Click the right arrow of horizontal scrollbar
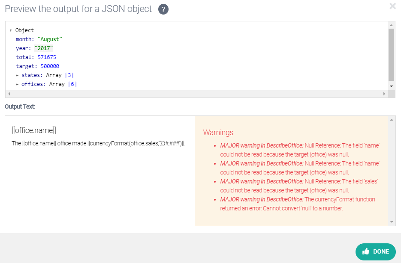401x263 pixels. [x=384, y=93]
